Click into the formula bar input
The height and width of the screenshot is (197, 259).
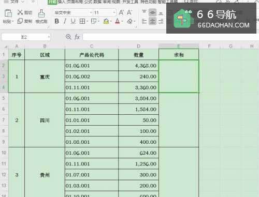tap(171, 37)
